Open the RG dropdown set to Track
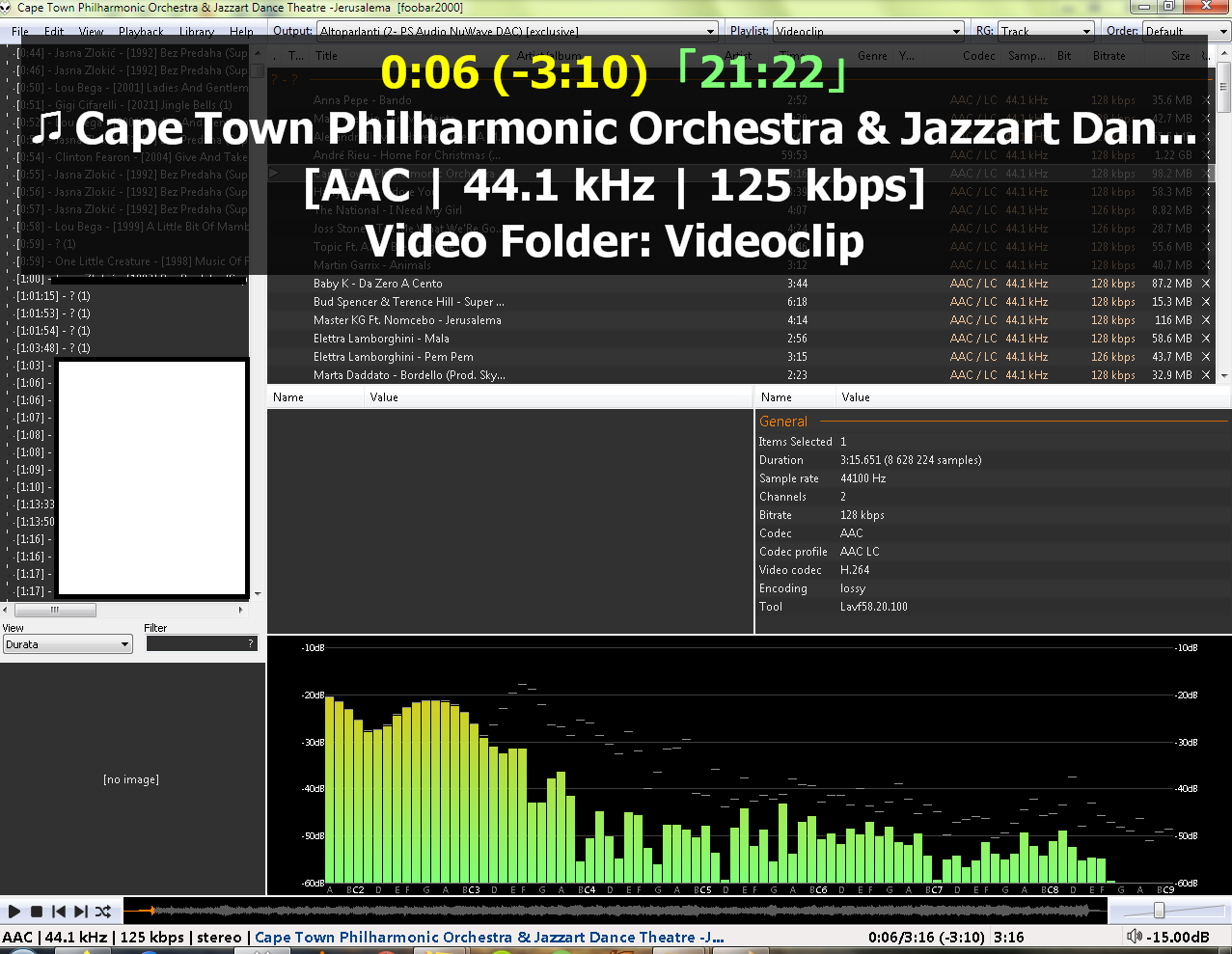 point(1046,32)
